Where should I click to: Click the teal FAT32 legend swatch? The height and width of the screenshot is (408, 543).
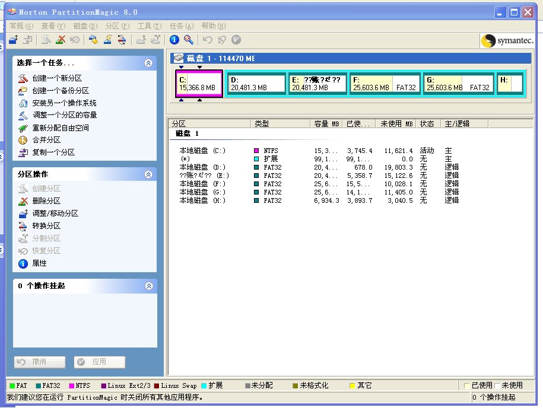(x=38, y=385)
